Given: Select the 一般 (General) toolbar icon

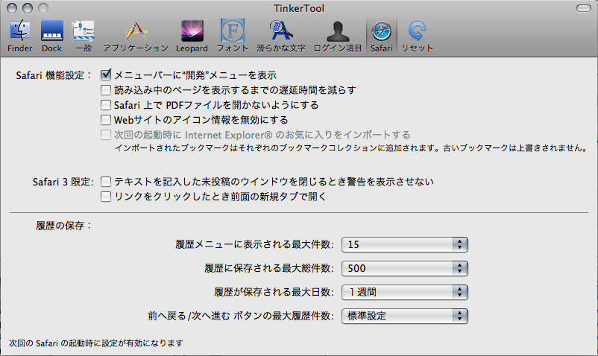Looking at the screenshot, I should point(84,31).
